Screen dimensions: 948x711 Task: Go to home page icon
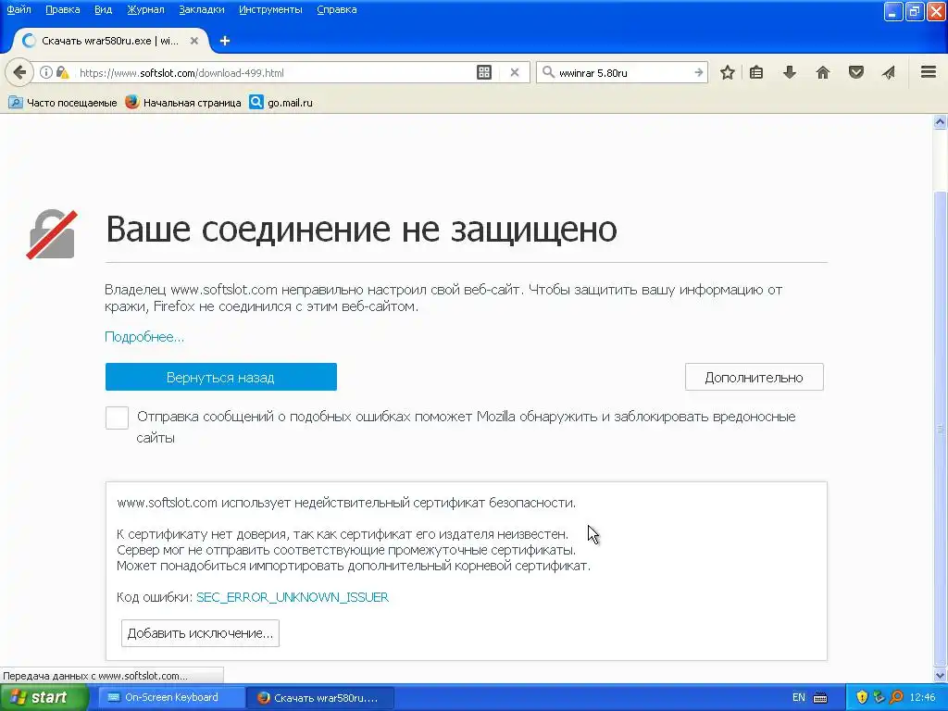click(822, 72)
